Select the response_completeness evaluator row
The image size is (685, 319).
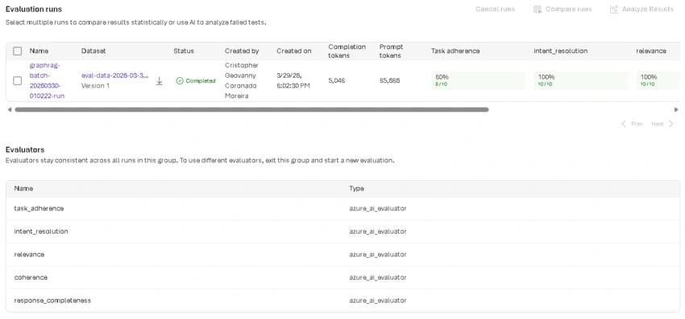(343, 301)
